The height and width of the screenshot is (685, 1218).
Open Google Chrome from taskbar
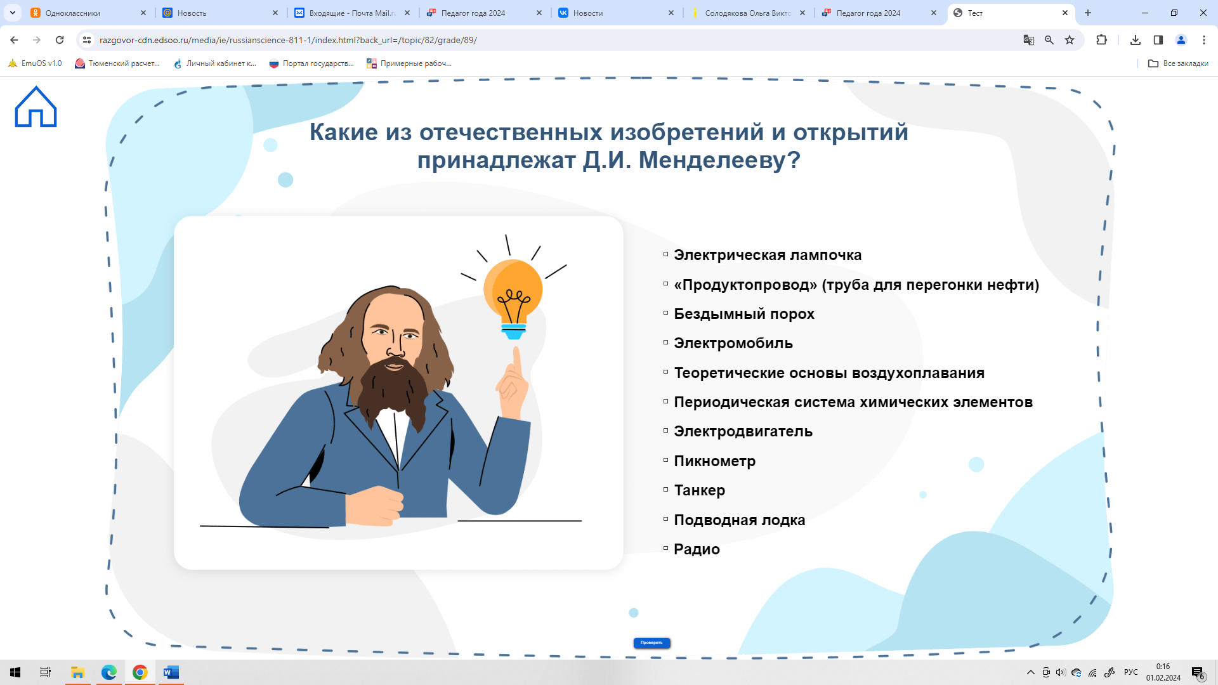tap(140, 672)
